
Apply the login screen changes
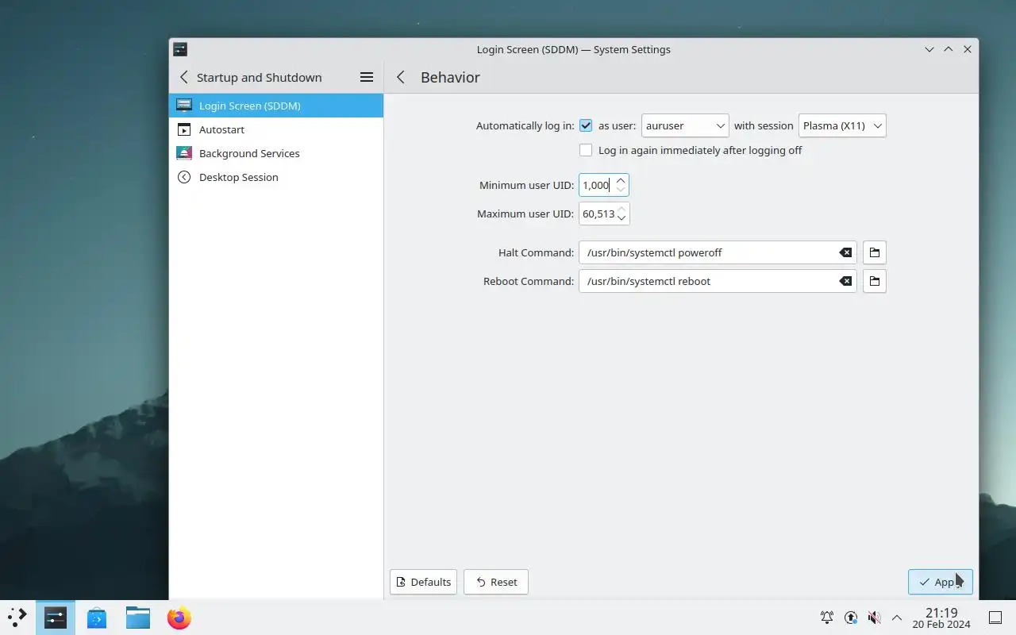[x=941, y=582]
